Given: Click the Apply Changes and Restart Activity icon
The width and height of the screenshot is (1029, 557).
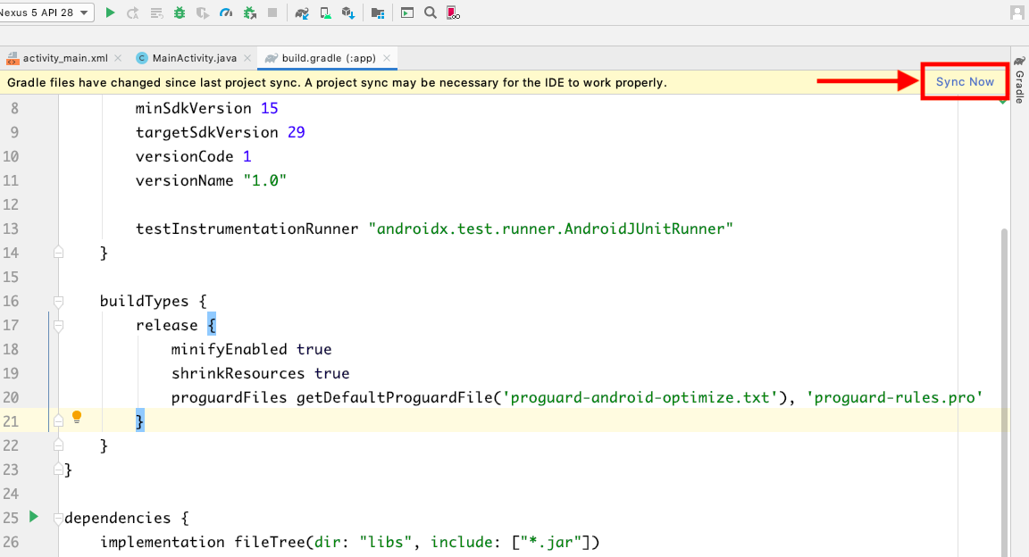Looking at the screenshot, I should click(133, 12).
